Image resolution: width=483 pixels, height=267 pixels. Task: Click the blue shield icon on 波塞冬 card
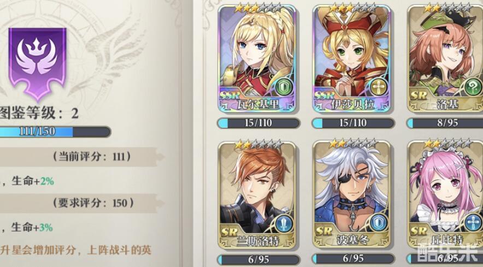(x=377, y=223)
